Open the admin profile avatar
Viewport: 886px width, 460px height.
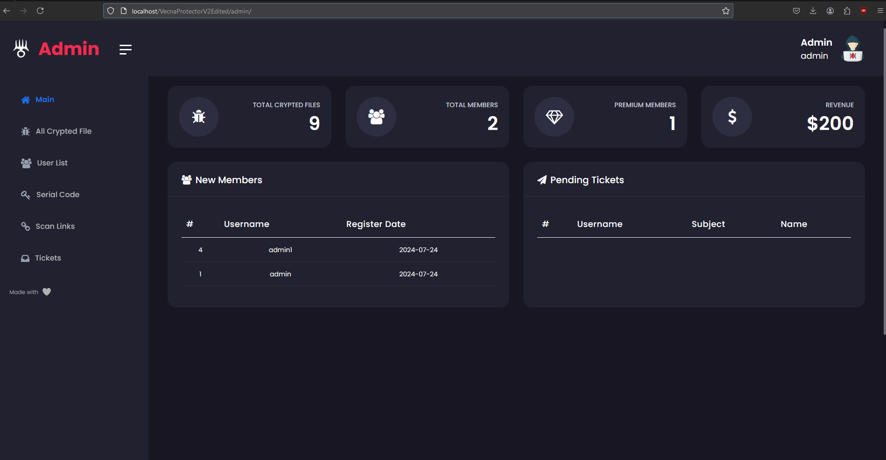[x=852, y=49]
